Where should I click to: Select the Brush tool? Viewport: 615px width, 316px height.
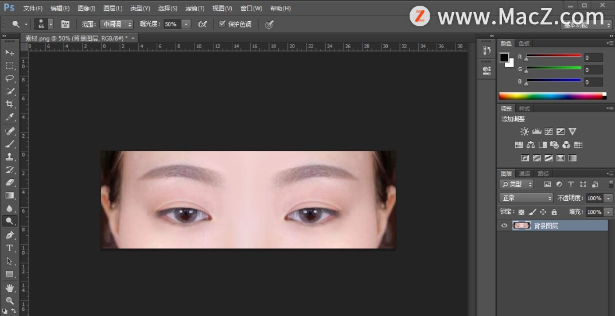click(10, 144)
